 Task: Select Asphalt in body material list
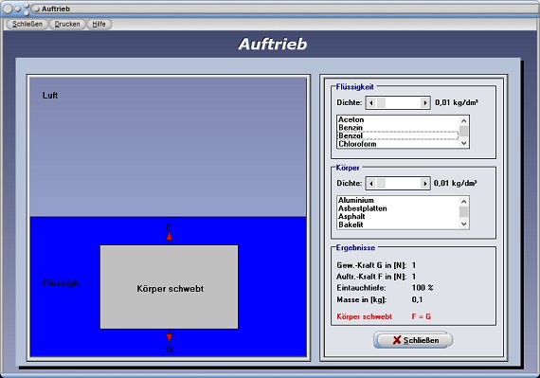pos(398,216)
